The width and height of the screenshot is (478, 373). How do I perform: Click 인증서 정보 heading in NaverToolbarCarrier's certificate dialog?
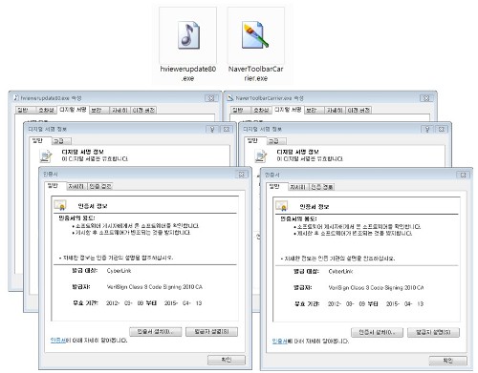[315, 207]
